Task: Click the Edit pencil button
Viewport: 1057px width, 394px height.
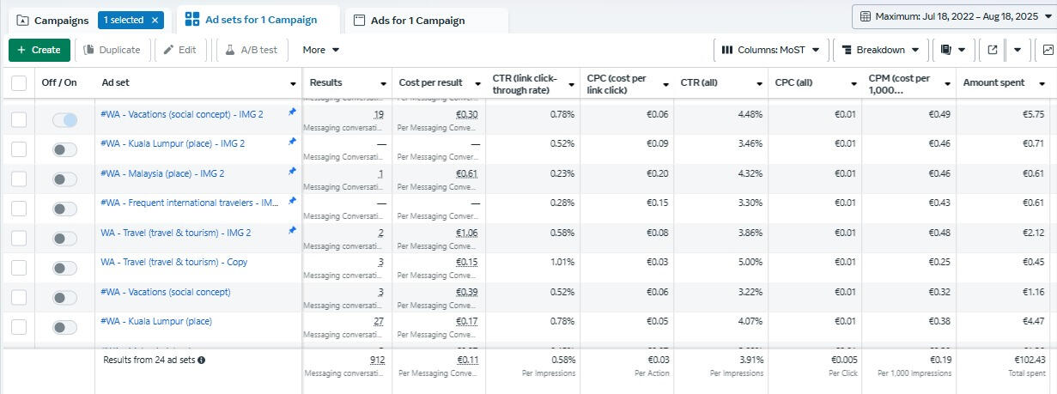Action: coord(180,50)
